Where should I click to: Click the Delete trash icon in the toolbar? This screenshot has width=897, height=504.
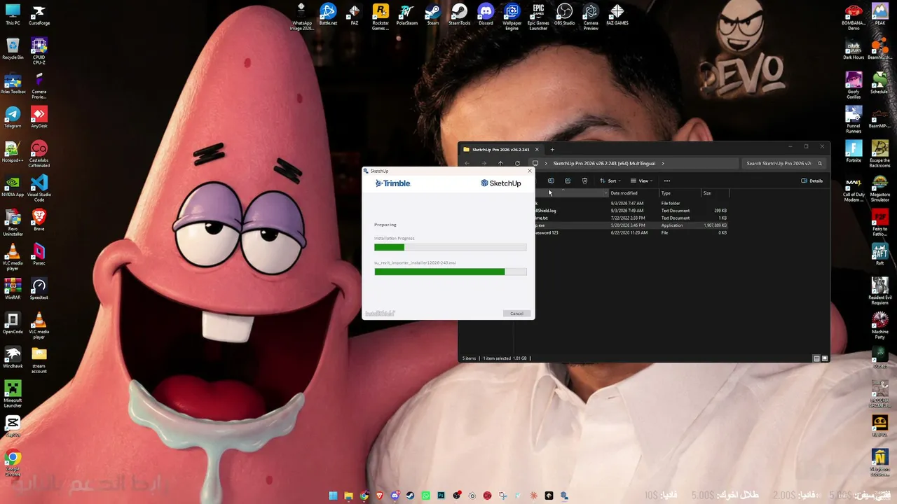tap(584, 181)
